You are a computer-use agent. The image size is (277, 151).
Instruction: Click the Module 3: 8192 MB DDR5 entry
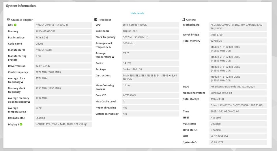[x=238, y=69]
